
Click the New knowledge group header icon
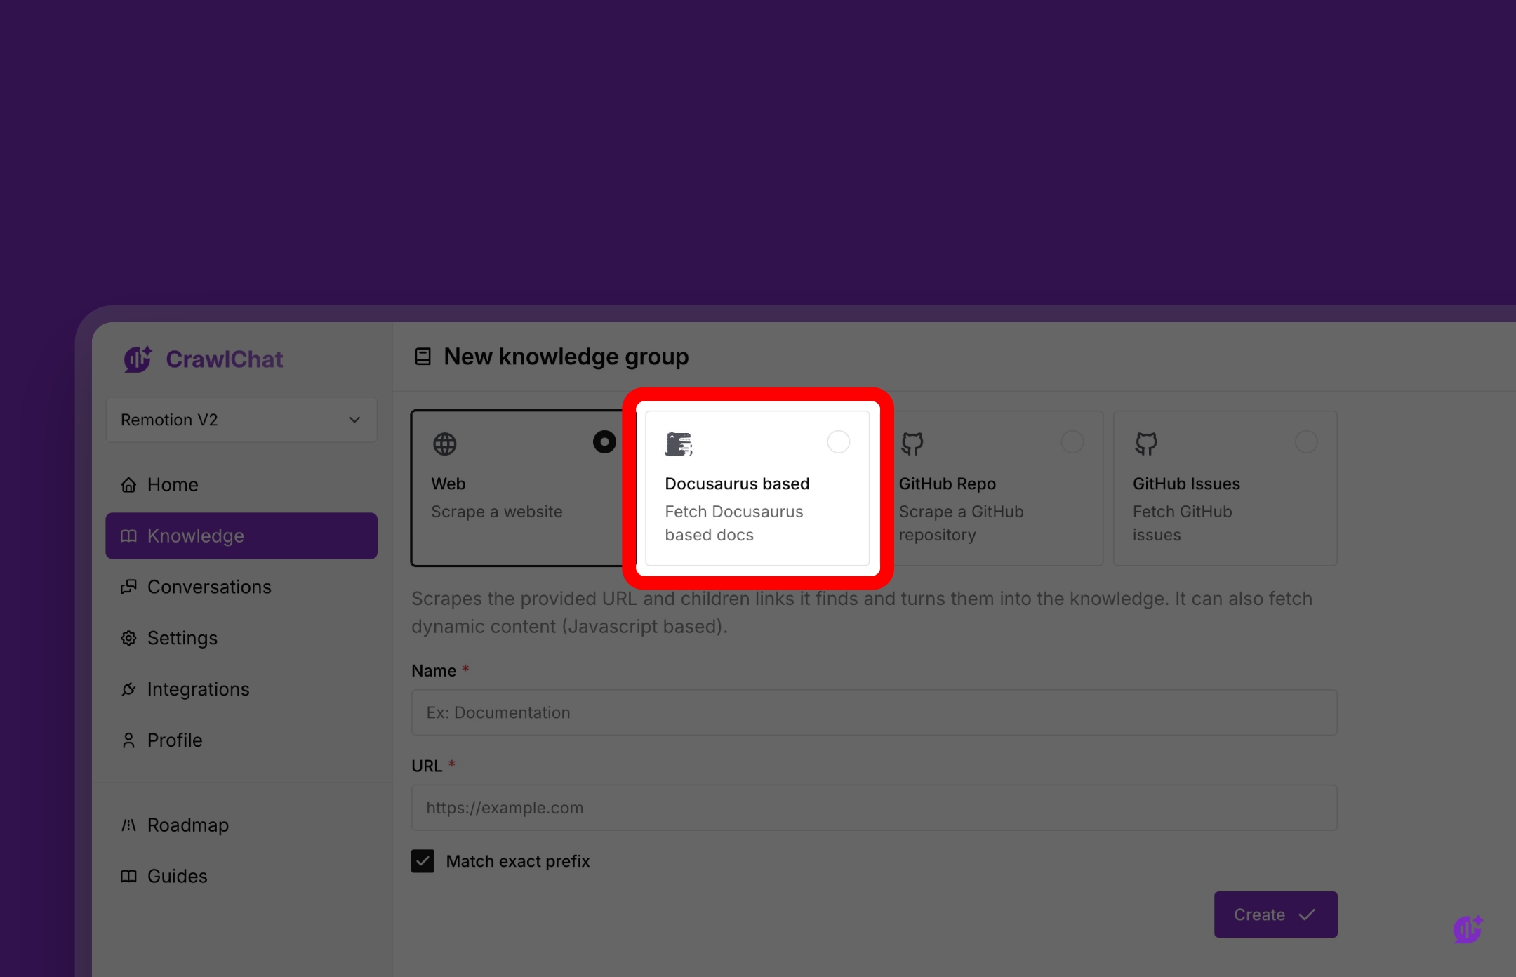click(x=423, y=357)
